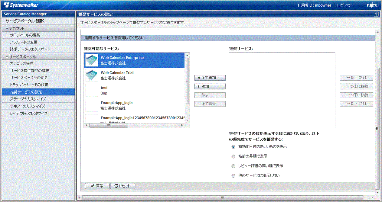
Task: Click 一つ上に移動 button
Action: (x=356, y=87)
